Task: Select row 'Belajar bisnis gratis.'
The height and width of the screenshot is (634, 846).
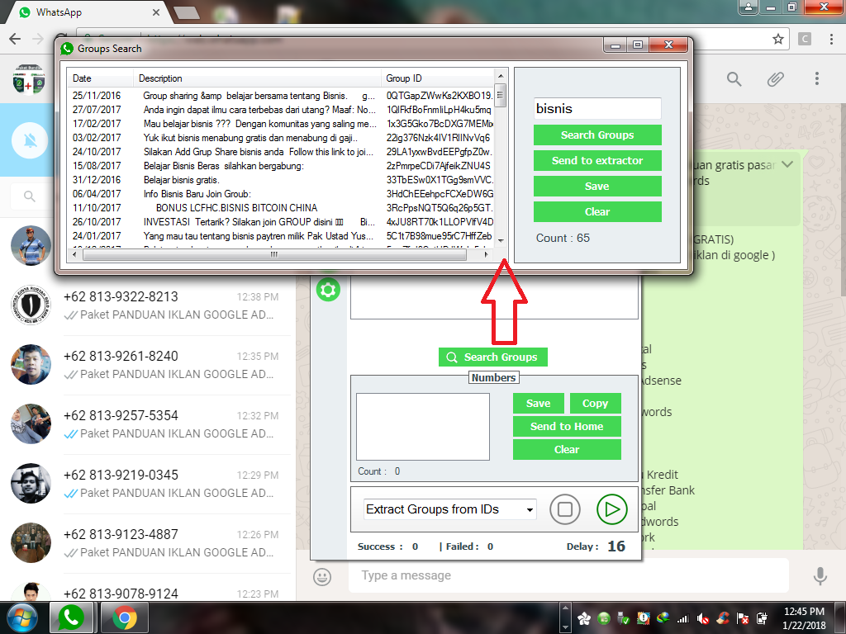Action: click(x=281, y=179)
